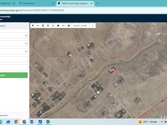The width and height of the screenshot is (167, 125).
Task: Open the third dropdown in query panel
Action: point(14,51)
